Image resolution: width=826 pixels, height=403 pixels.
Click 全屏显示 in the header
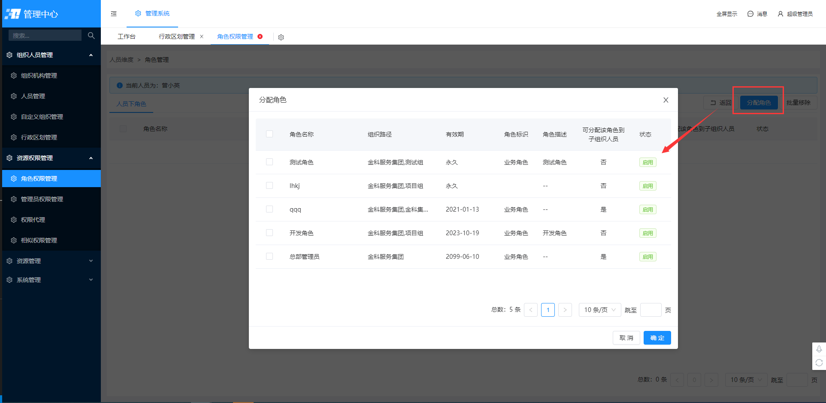pyautogui.click(x=727, y=14)
